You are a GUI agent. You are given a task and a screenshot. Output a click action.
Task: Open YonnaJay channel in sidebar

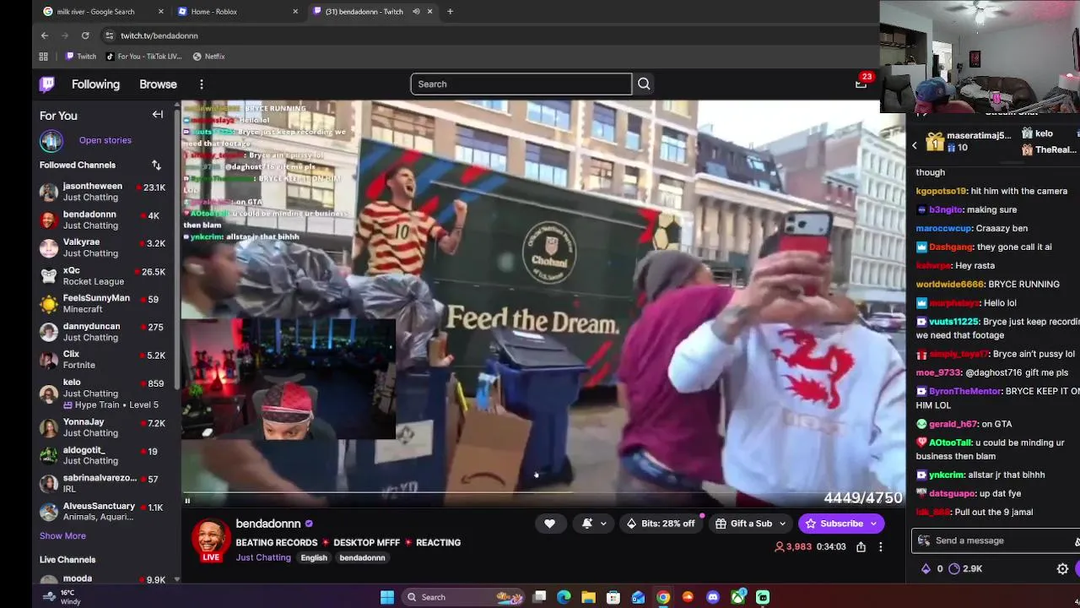click(103, 427)
